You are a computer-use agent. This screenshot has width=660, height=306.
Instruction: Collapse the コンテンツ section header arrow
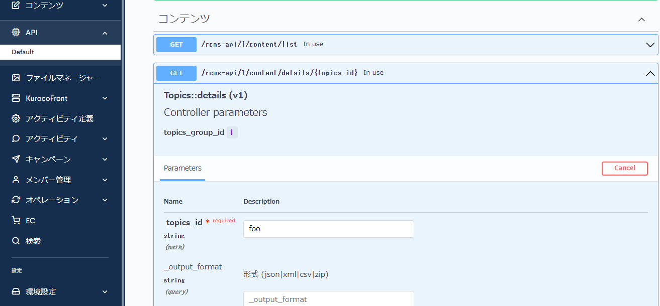641,20
